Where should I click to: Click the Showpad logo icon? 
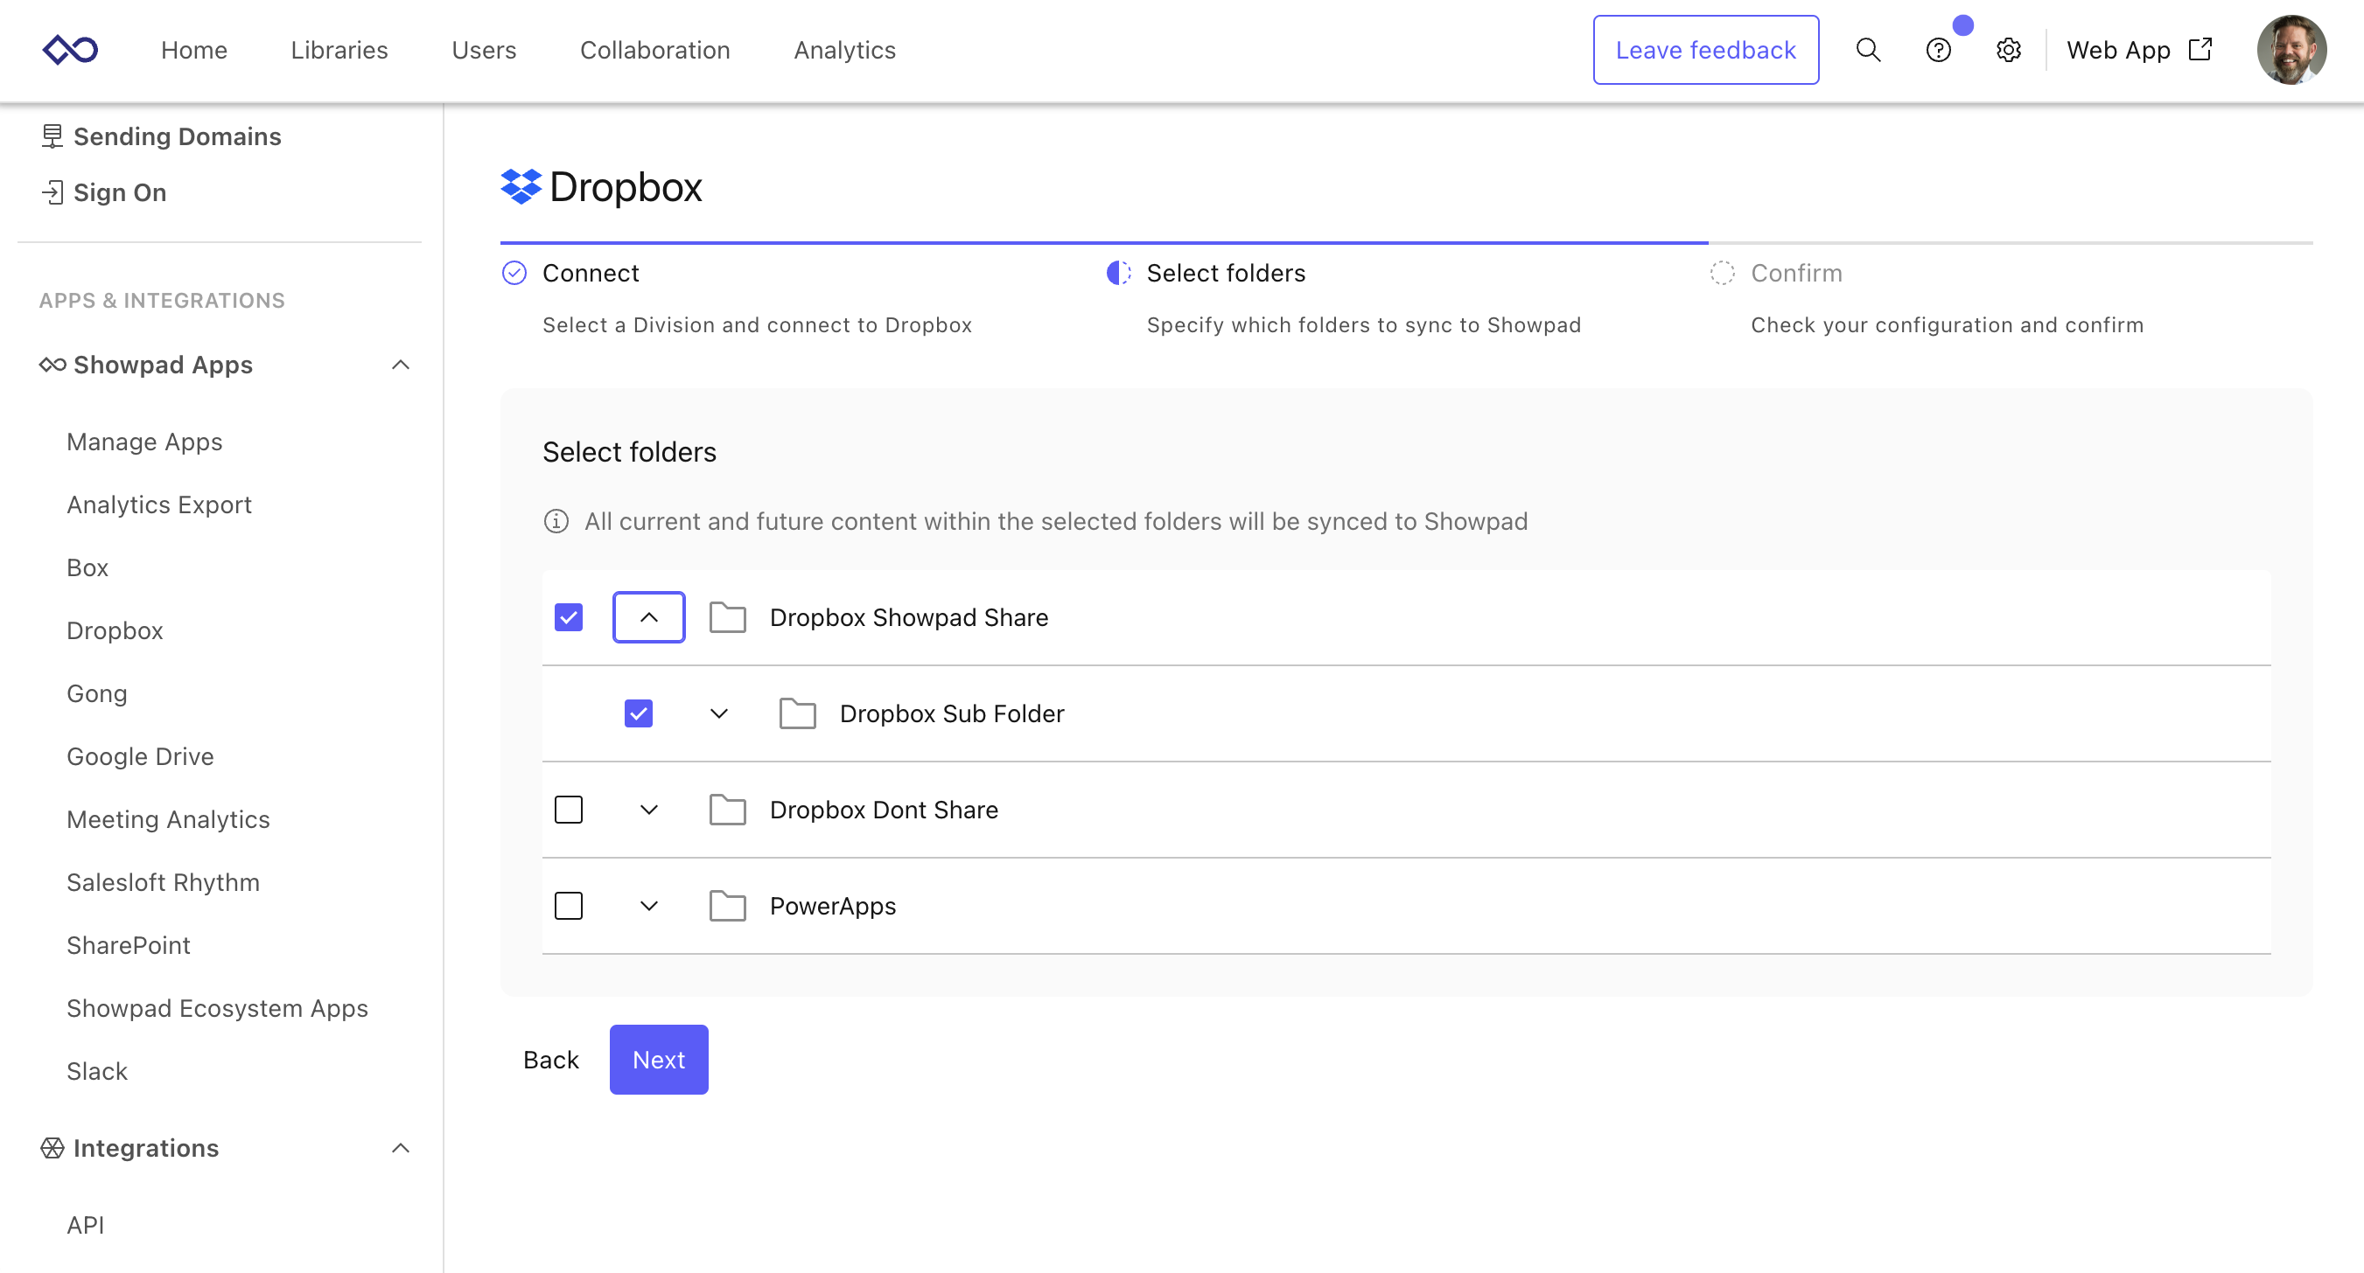(x=70, y=50)
